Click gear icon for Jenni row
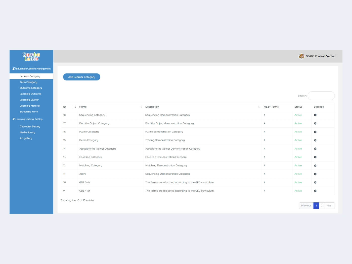Image resolution: width=352 pixels, height=264 pixels. [x=315, y=174]
